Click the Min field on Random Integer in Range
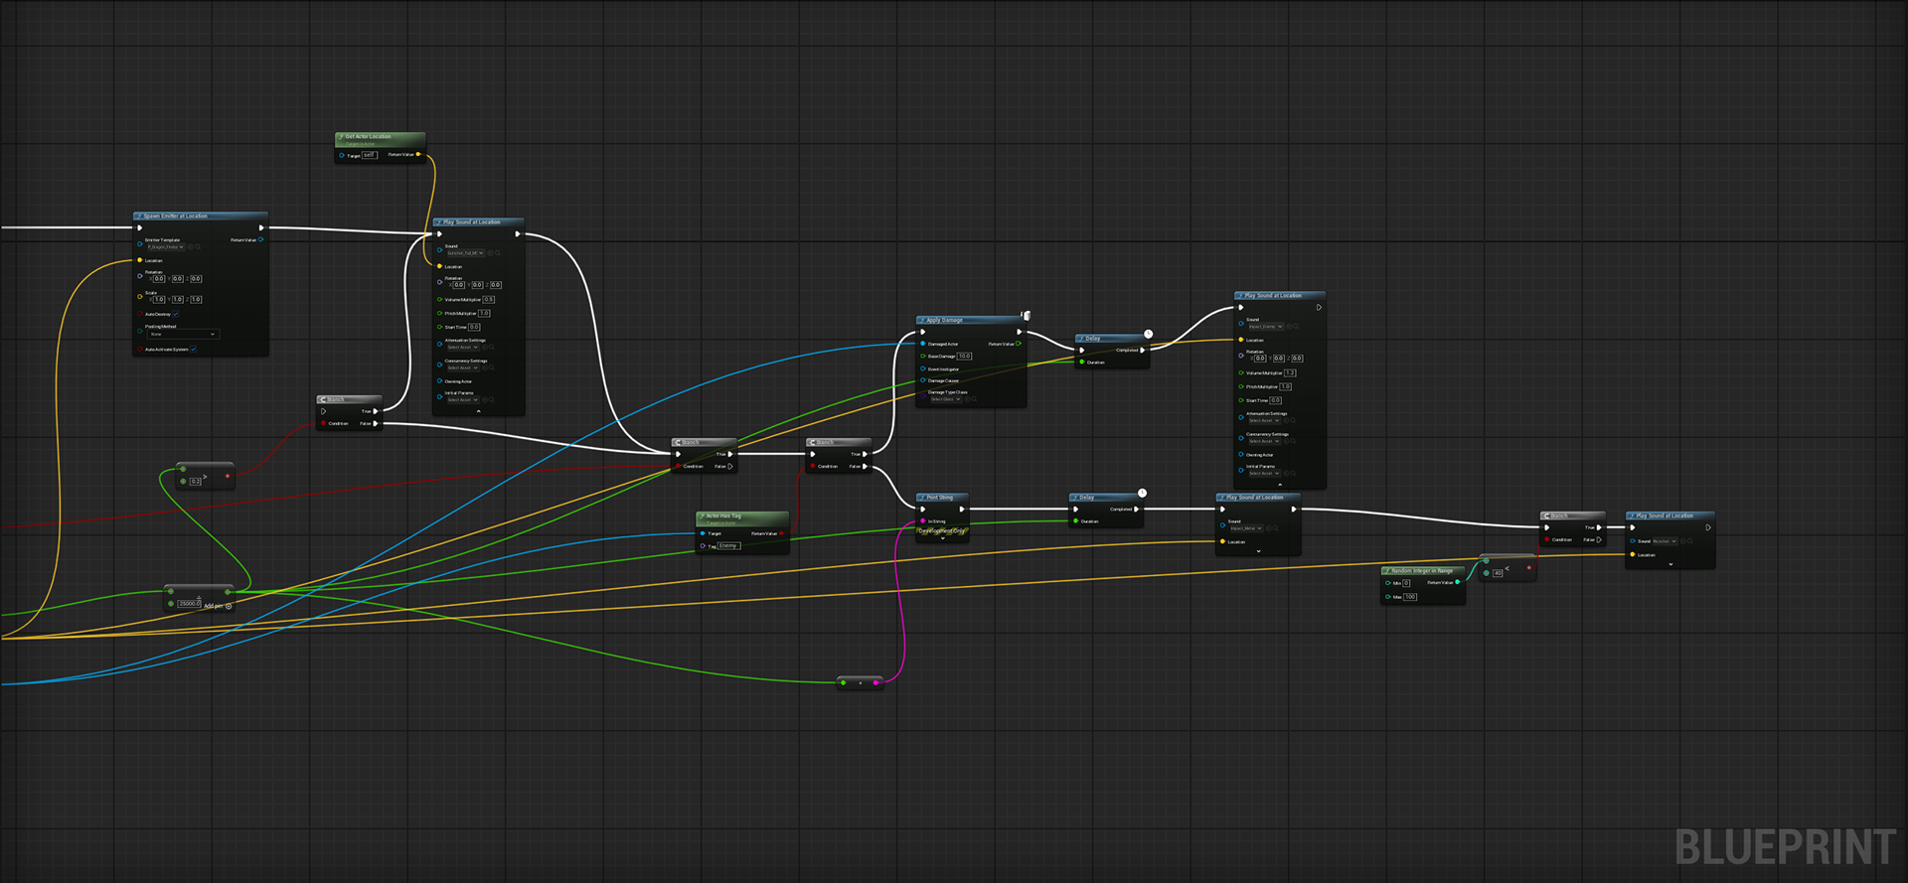 coord(1406,583)
